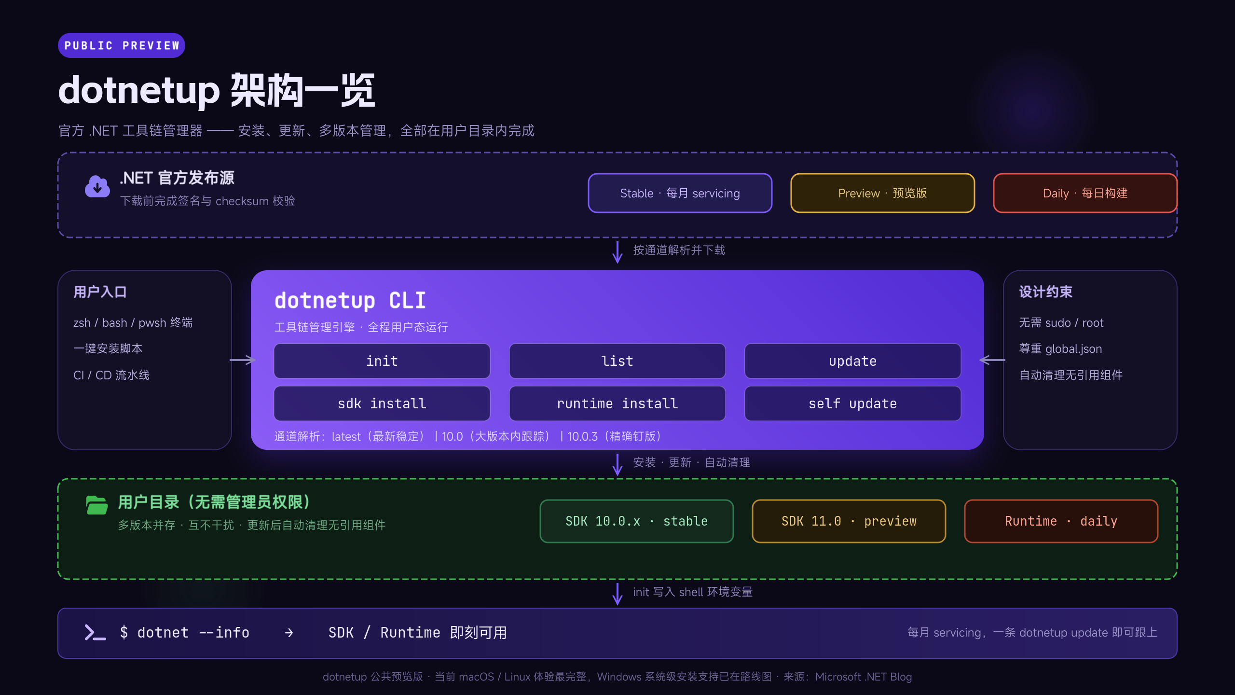1235x695 pixels.
Task: Select the runtime install command
Action: click(617, 403)
